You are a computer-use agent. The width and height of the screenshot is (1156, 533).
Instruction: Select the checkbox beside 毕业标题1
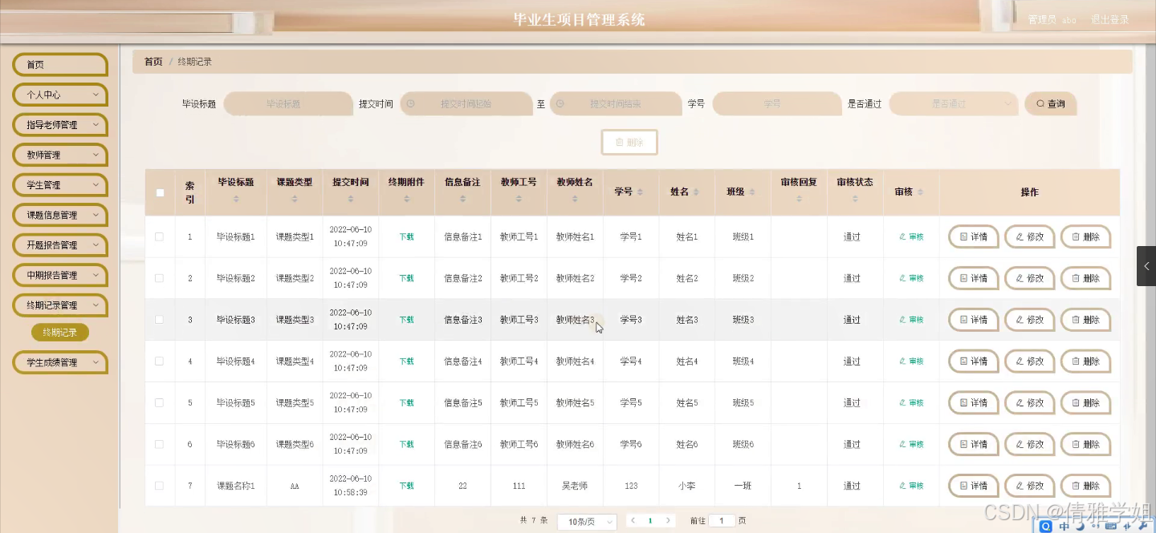coord(159,236)
